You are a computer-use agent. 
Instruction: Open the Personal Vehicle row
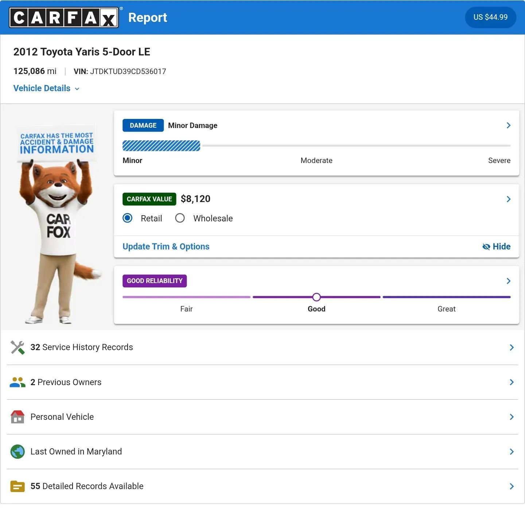pos(262,417)
